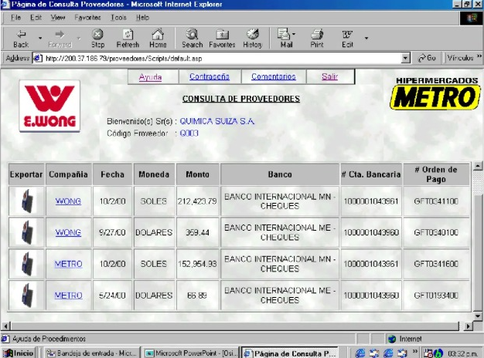Open the Mail button dropdown arrow
This screenshot has height=358, width=484.
[x=294, y=34]
